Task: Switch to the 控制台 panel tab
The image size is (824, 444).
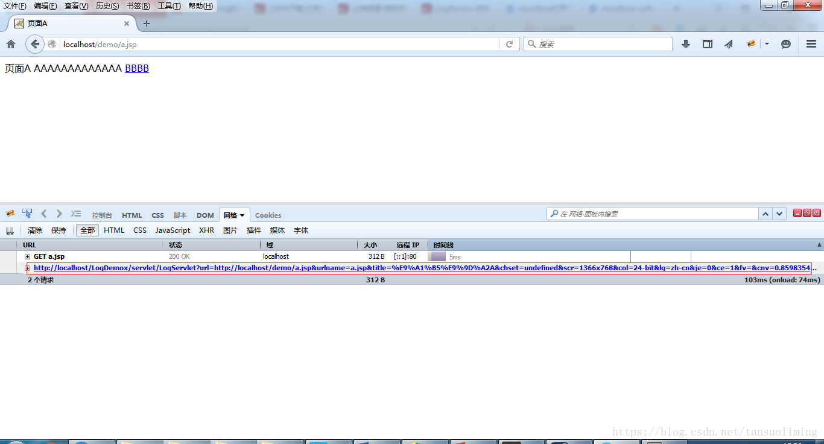Action: (102, 215)
